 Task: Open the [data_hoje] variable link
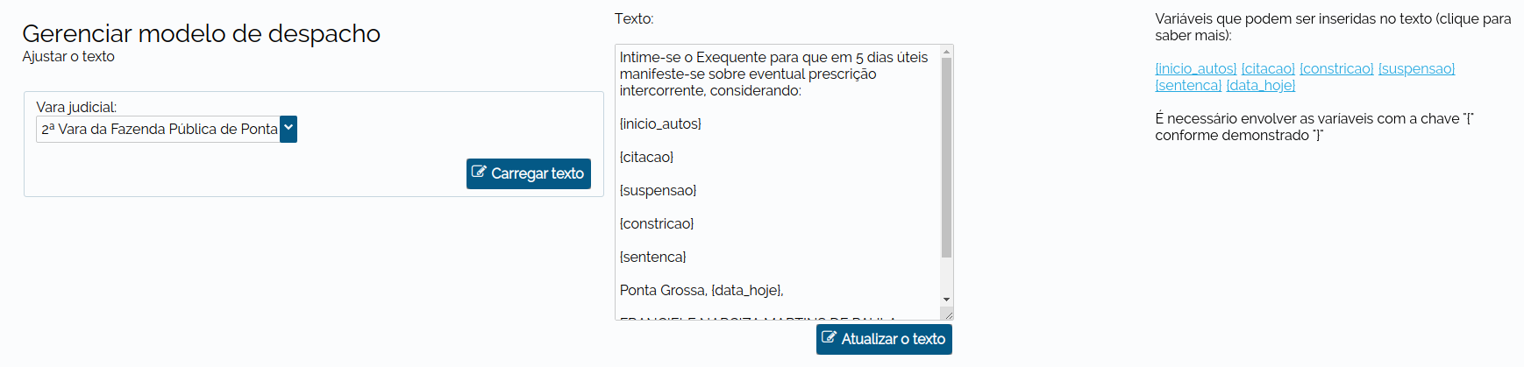[x=1260, y=85]
